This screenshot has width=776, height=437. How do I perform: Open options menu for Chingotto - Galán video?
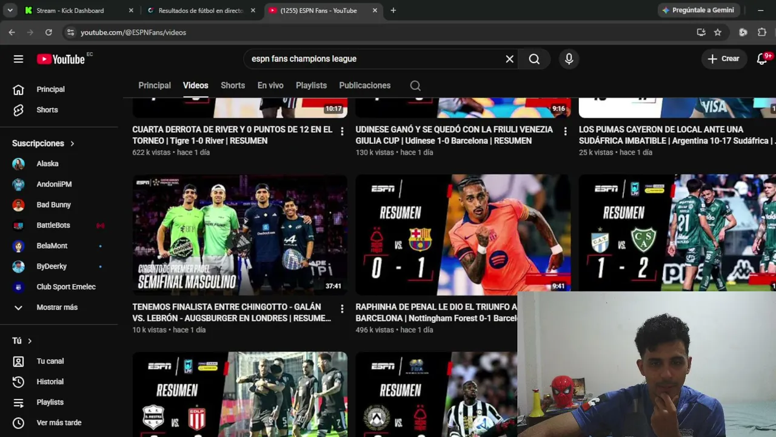click(x=342, y=309)
